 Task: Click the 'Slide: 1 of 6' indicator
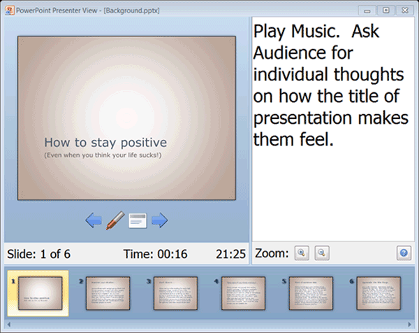(x=38, y=254)
